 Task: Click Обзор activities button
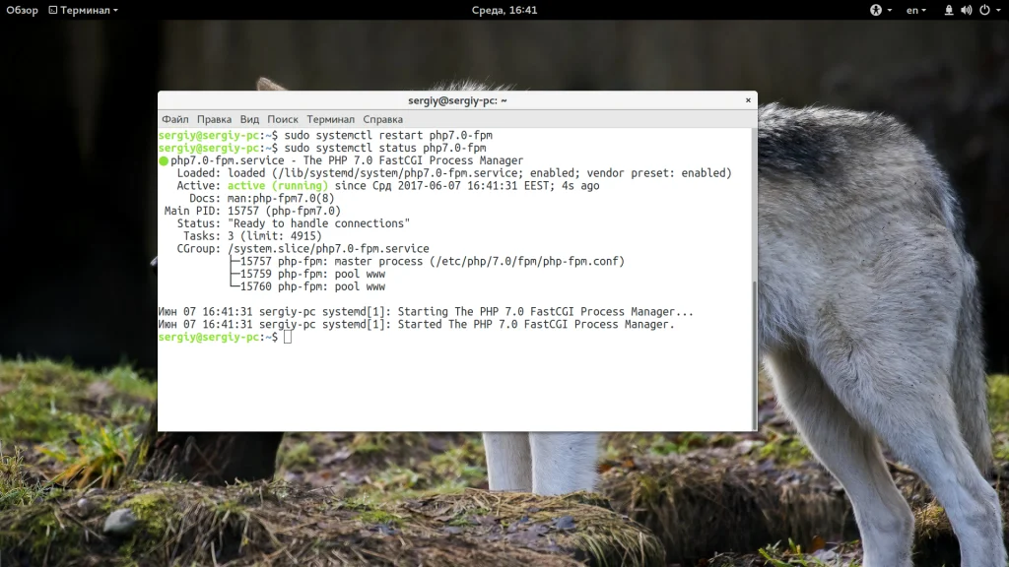[22, 10]
